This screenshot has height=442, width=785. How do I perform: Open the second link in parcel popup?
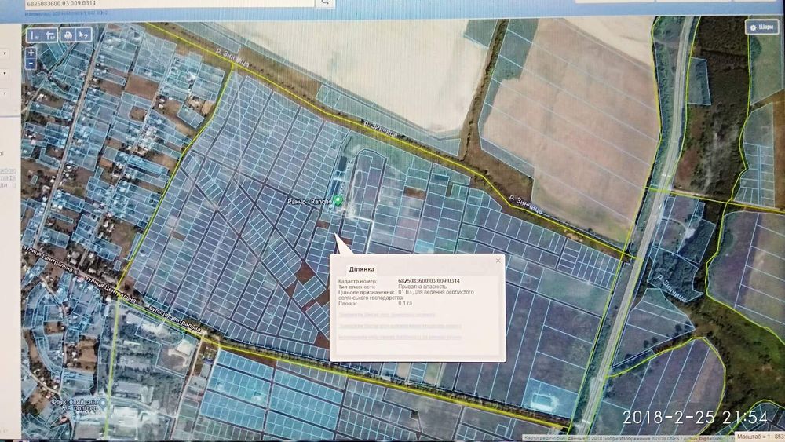coord(400,326)
